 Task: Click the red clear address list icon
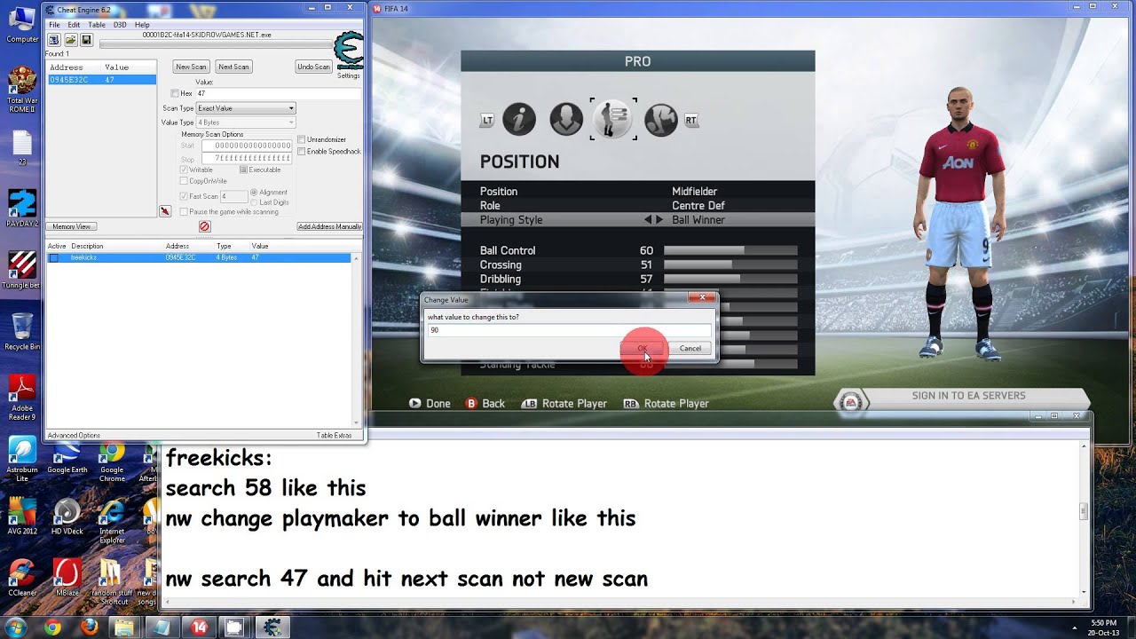pos(204,226)
